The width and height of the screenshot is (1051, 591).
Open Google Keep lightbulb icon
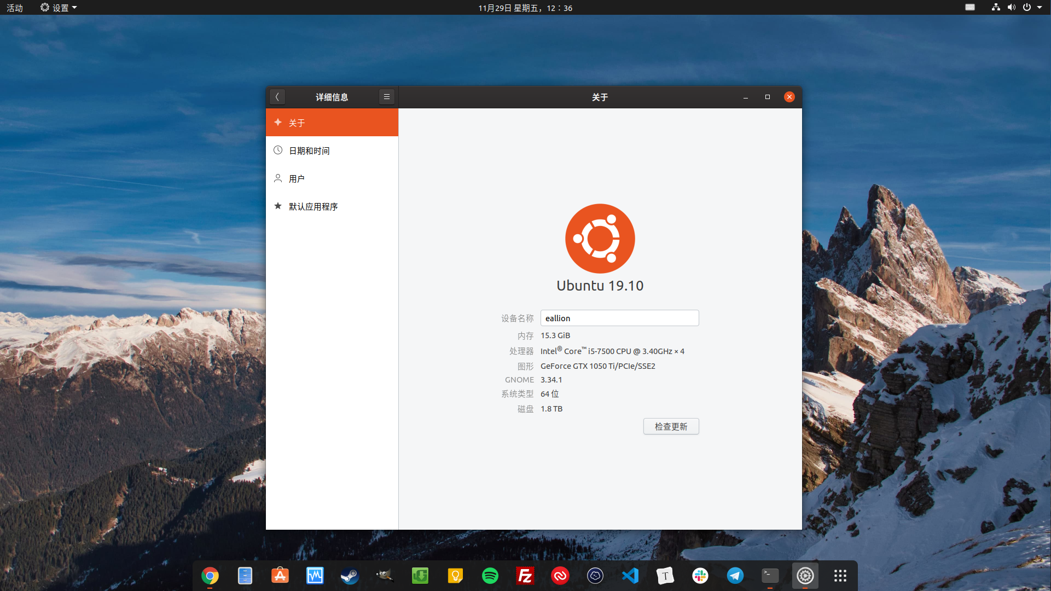click(x=455, y=576)
